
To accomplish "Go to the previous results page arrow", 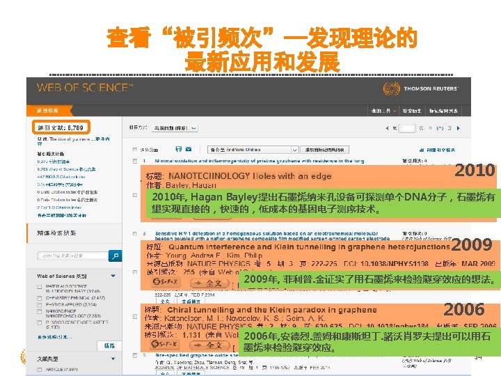I will [387, 128].
